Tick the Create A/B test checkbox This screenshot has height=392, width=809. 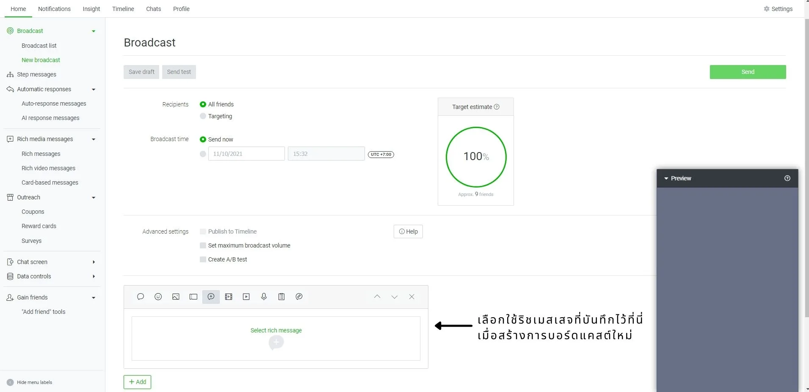click(203, 259)
